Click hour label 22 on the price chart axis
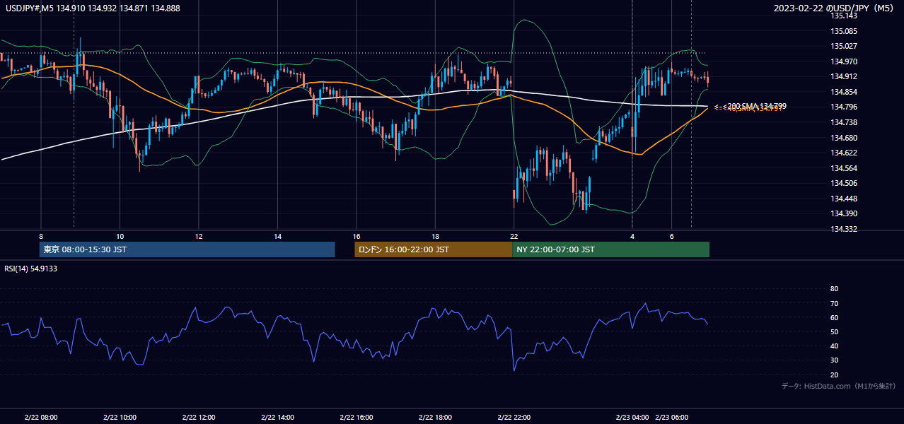The width and height of the screenshot is (904, 424). coord(514,236)
